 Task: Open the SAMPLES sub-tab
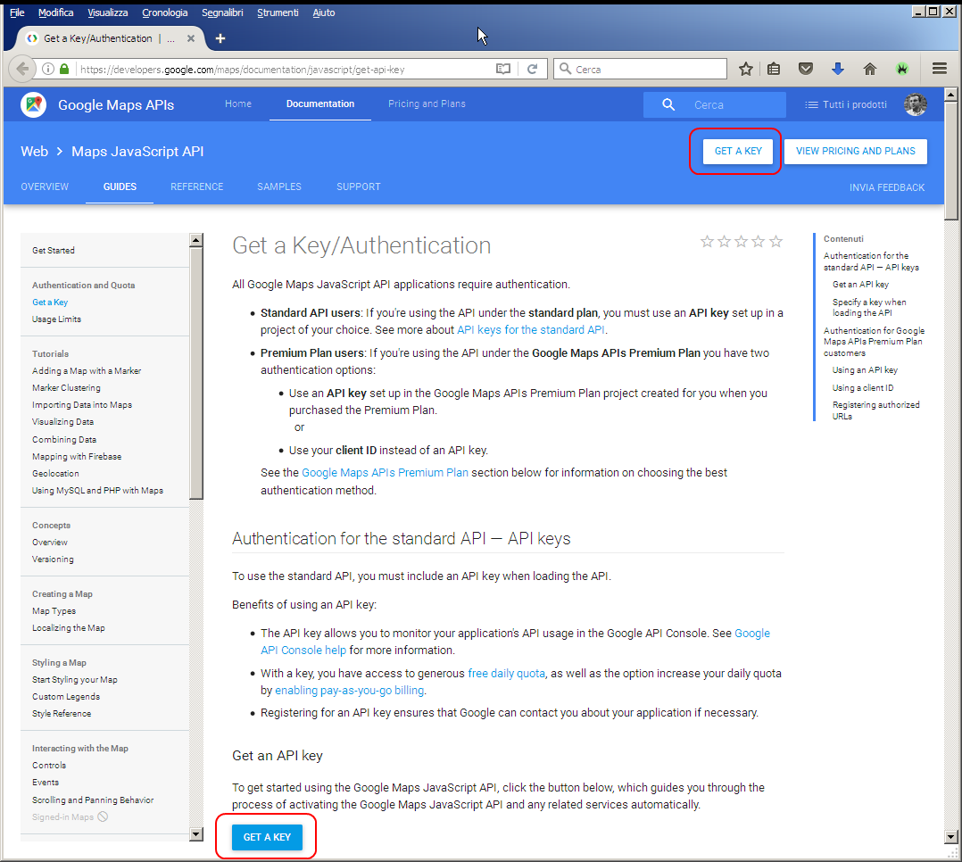279,186
